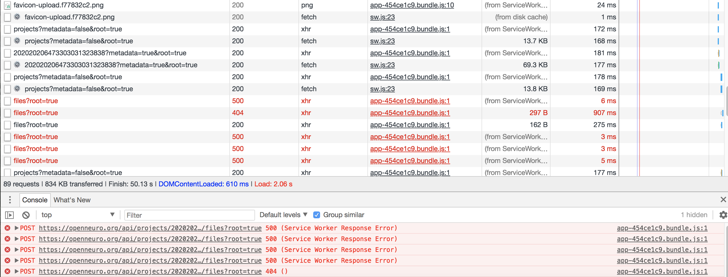Click the document icon of the 6 ms files?root=true row
Image resolution: width=728 pixels, height=277 pixels.
[x=7, y=101]
